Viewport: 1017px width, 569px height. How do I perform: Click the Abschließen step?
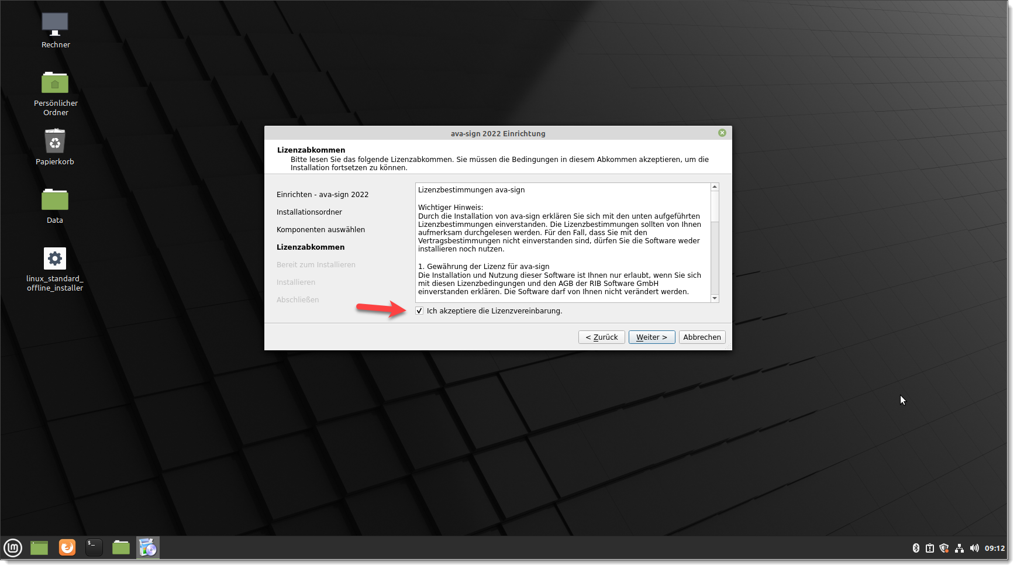tap(298, 300)
